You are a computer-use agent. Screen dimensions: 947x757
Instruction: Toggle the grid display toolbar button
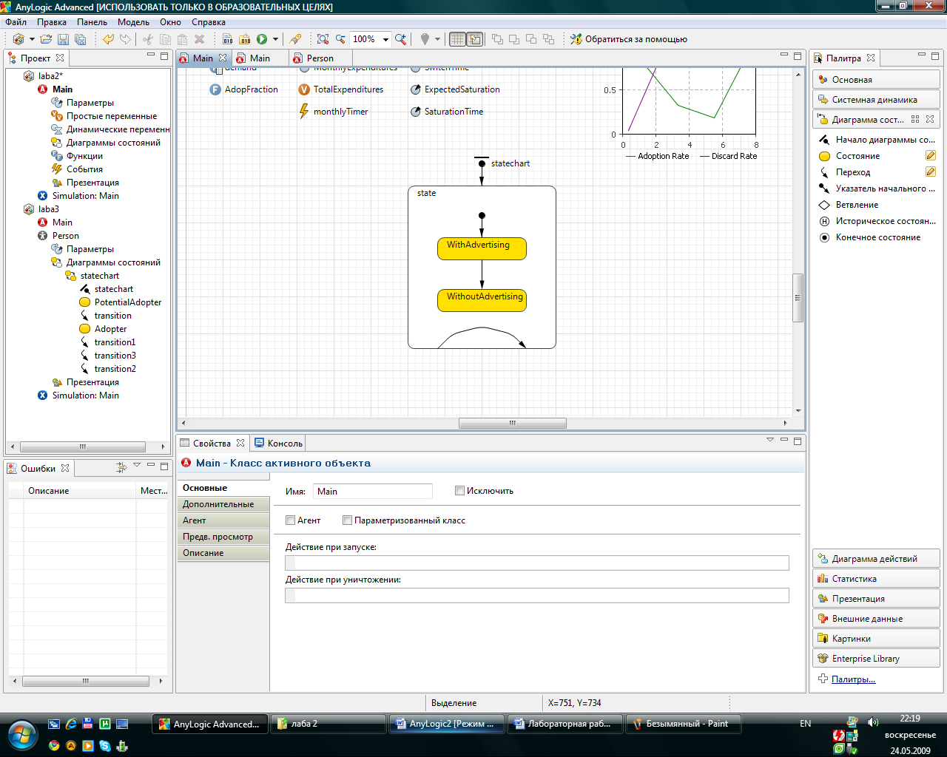click(x=458, y=39)
